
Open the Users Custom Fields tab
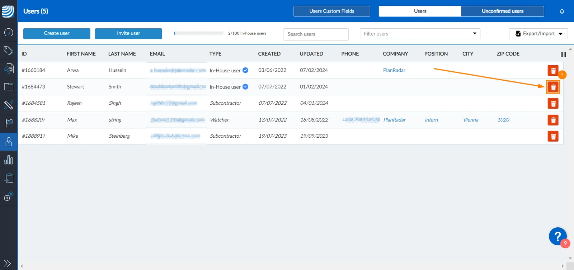coord(332,11)
